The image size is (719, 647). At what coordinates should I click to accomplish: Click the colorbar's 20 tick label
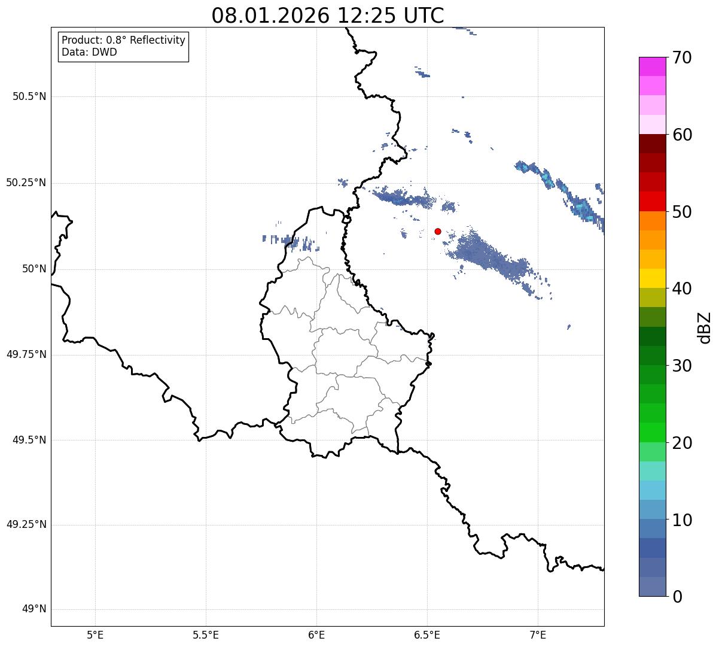682,443
